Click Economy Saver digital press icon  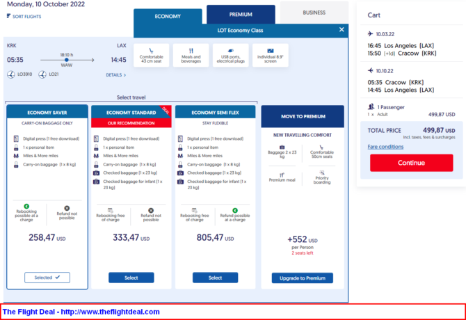(16, 138)
